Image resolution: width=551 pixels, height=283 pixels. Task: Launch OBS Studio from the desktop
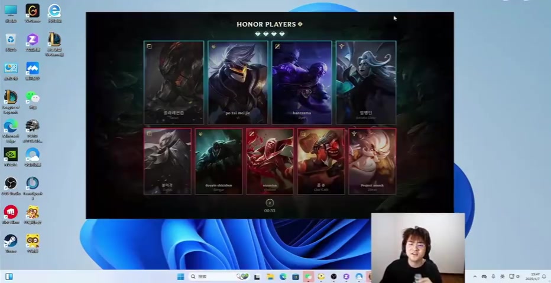click(11, 184)
